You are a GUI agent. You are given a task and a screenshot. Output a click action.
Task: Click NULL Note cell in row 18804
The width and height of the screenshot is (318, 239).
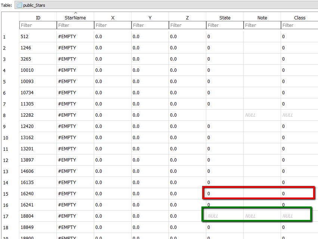click(x=262, y=216)
